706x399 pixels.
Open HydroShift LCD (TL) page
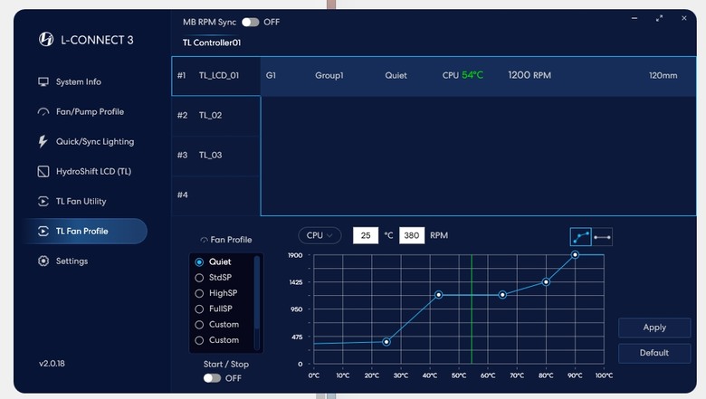[93, 171]
